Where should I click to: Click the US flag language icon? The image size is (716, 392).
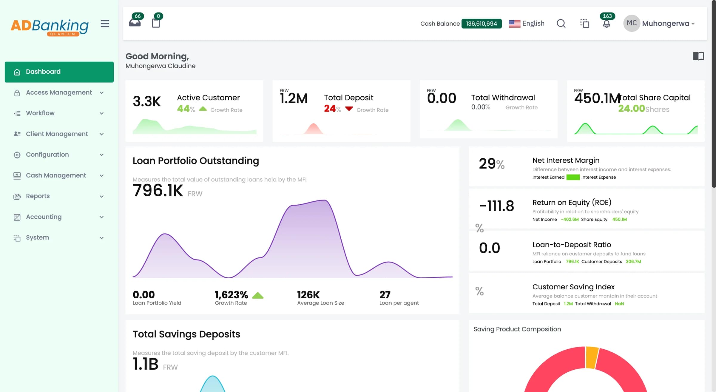[x=514, y=24]
